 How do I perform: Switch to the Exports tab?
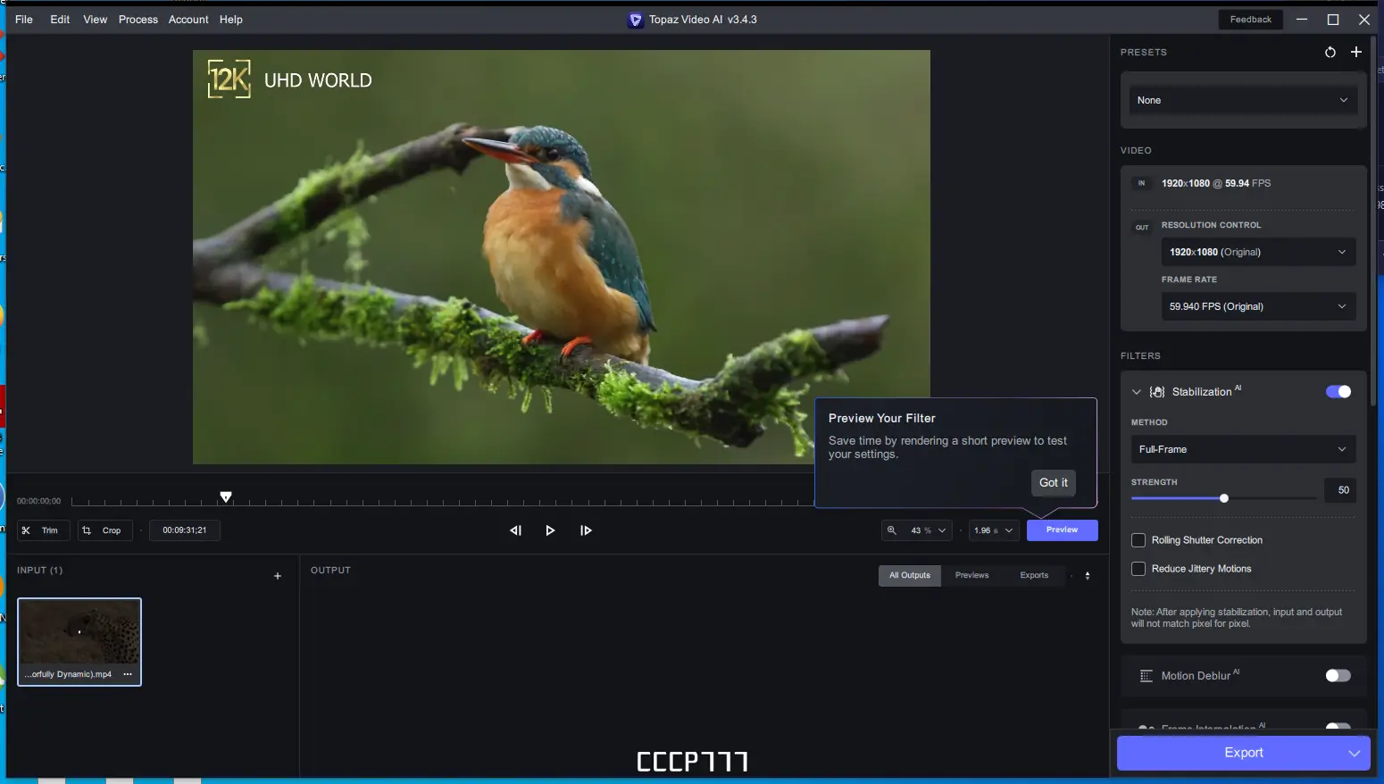point(1034,575)
